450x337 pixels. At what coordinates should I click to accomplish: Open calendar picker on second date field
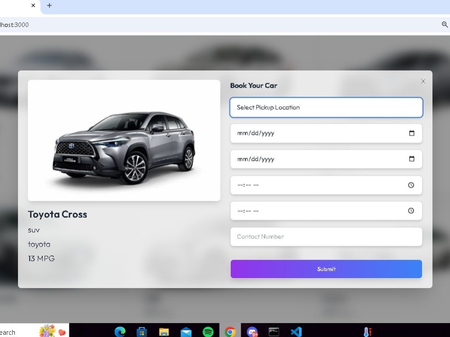(x=412, y=159)
